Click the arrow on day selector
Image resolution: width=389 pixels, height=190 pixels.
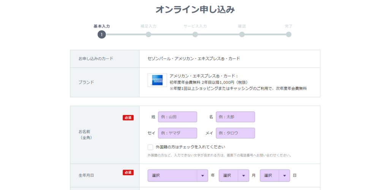[x=284, y=176]
